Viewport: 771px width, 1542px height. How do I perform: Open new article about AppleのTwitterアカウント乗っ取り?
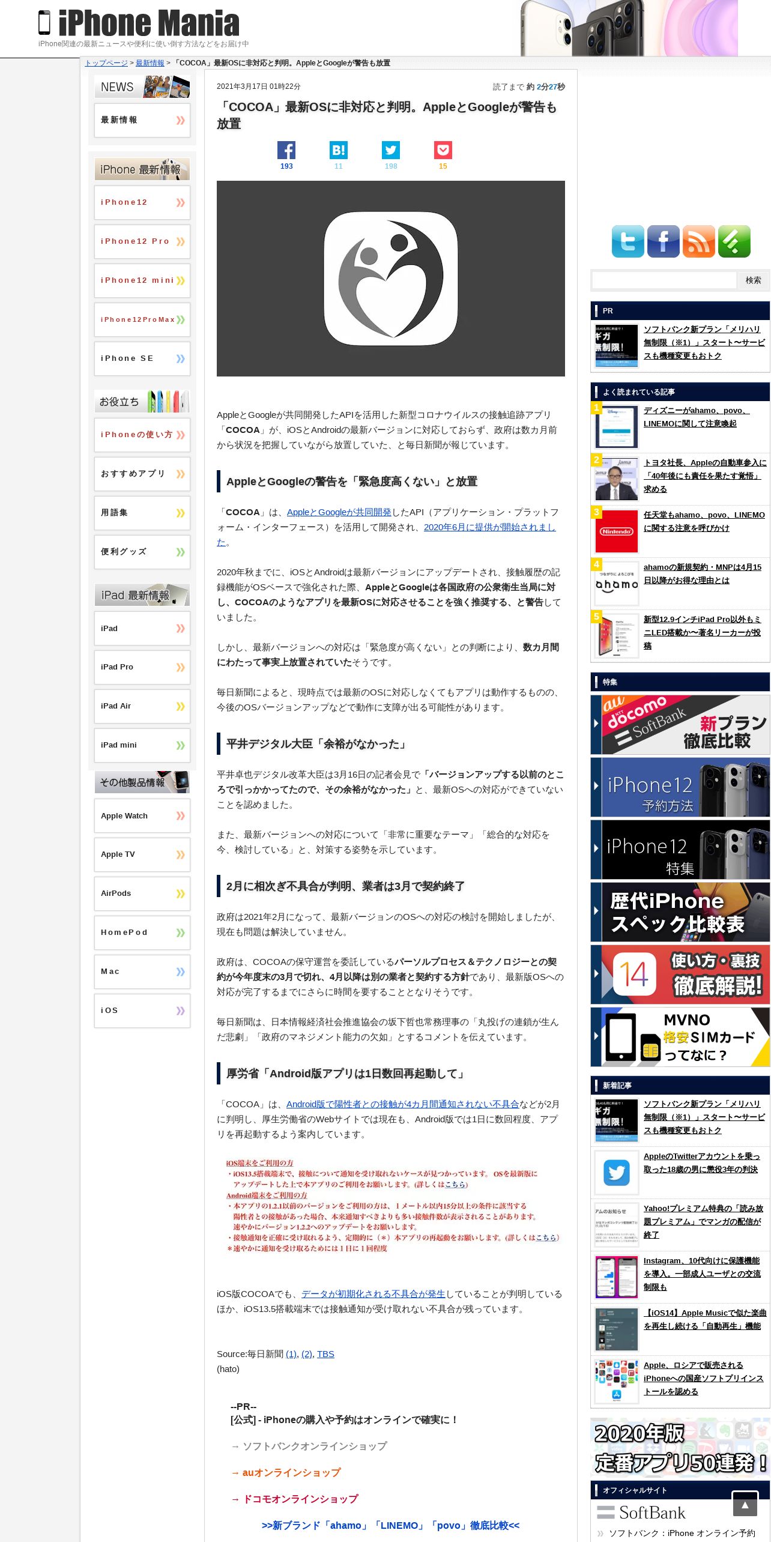tap(701, 1163)
